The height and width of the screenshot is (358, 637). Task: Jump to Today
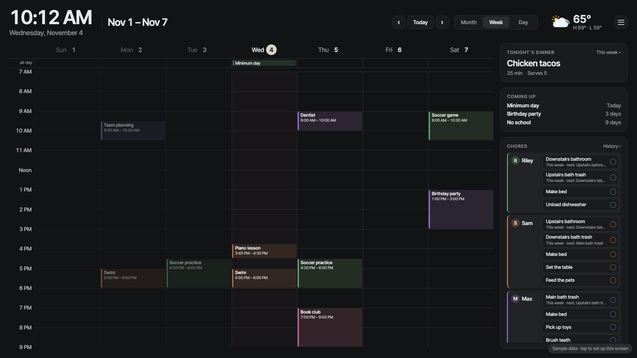(420, 22)
